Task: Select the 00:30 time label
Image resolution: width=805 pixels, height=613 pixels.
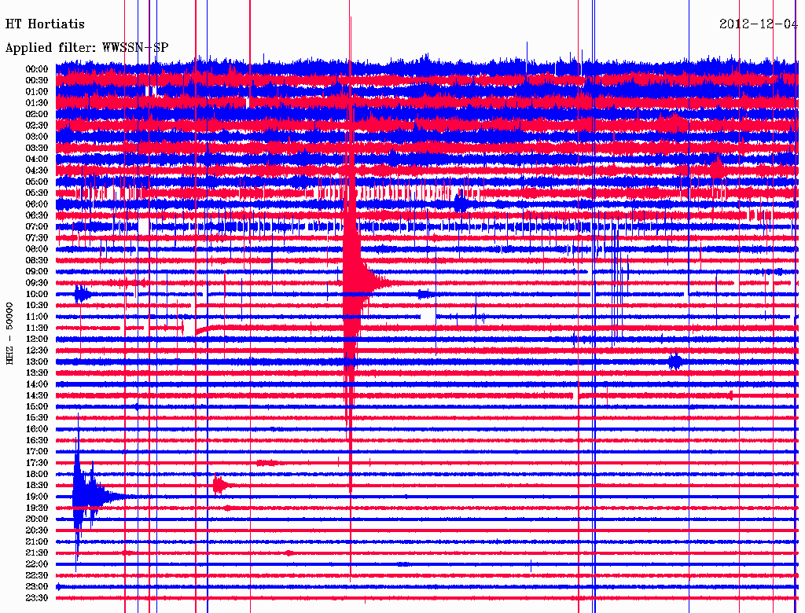Action: (x=37, y=80)
